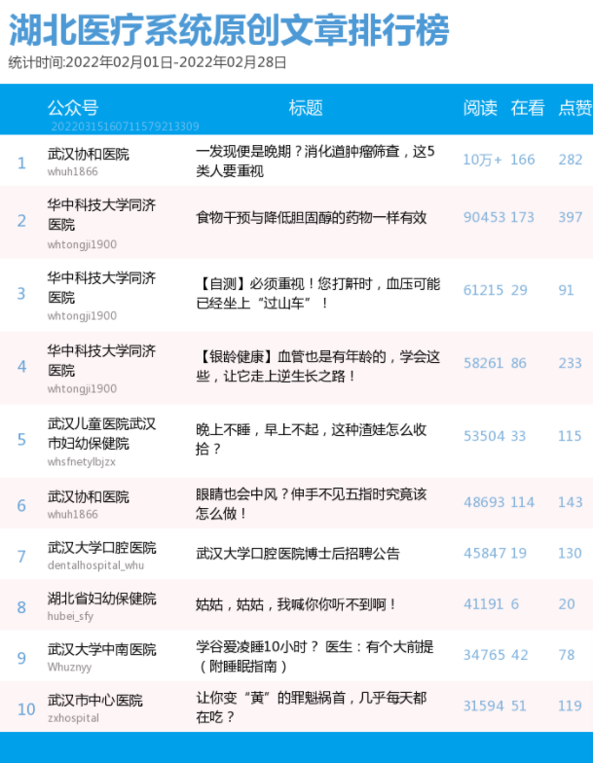
Task: Click the read count 61215
Action: coord(483,290)
